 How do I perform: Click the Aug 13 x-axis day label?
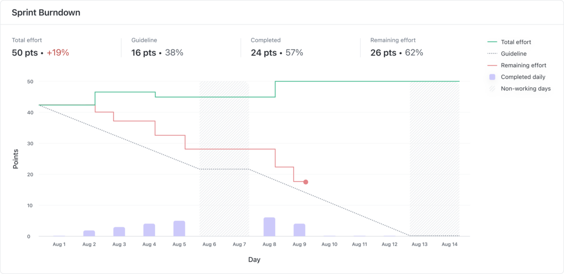(419, 244)
